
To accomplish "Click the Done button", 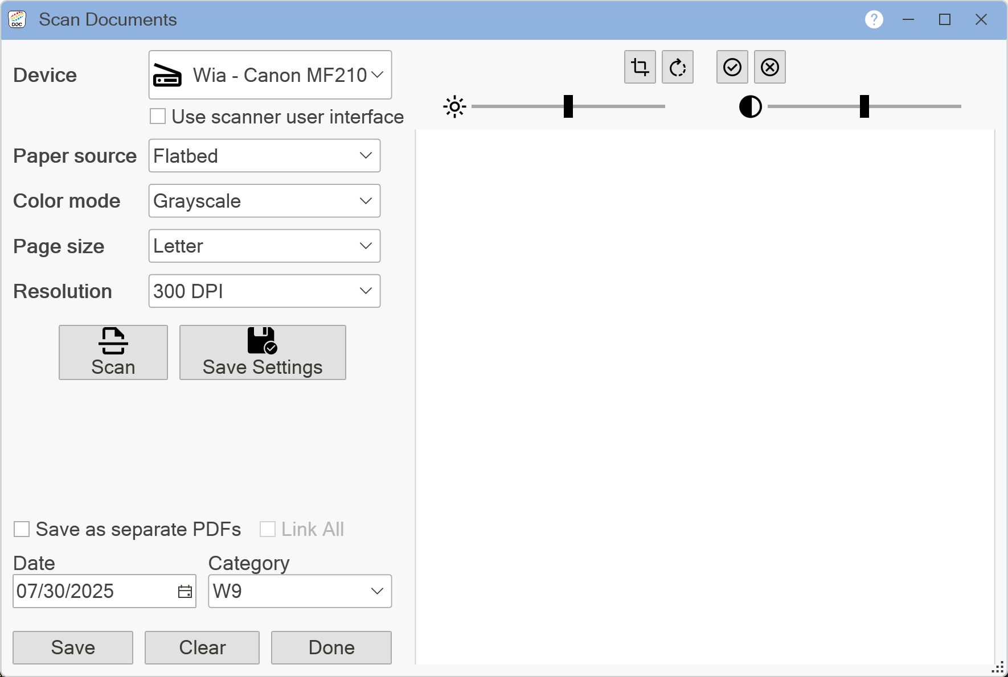I will (x=331, y=647).
